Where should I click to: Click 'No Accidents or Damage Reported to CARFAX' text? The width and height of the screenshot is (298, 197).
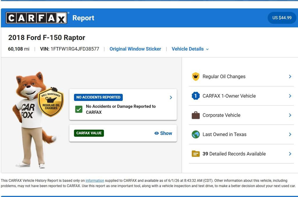[x=121, y=109]
